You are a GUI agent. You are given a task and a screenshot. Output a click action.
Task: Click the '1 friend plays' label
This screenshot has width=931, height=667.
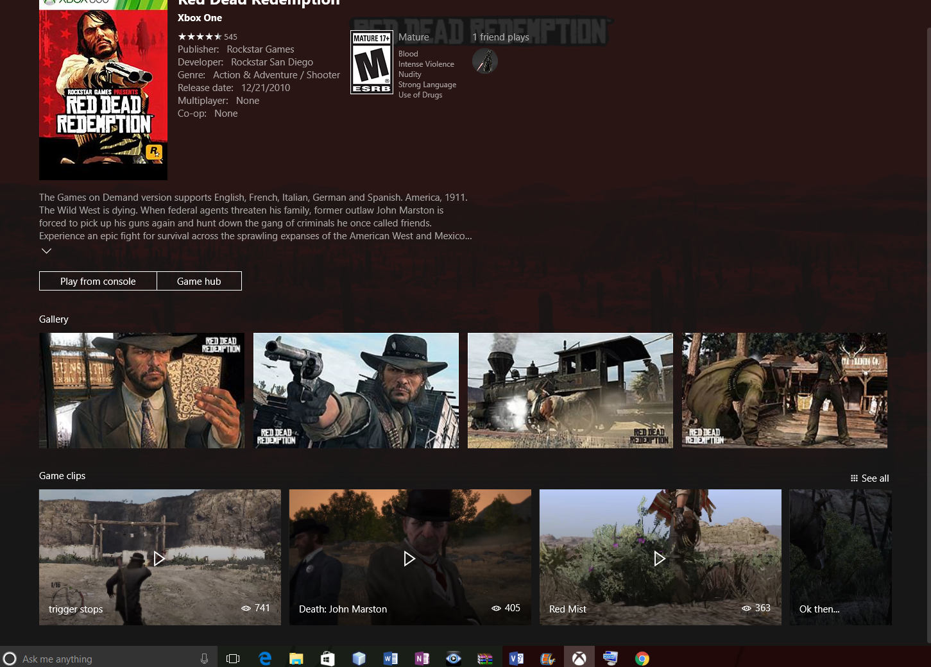click(500, 37)
